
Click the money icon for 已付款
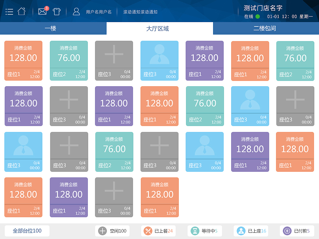(x=287, y=231)
